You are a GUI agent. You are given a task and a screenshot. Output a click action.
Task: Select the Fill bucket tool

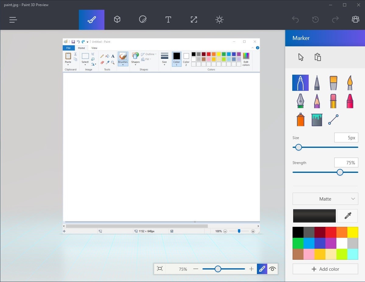click(317, 120)
